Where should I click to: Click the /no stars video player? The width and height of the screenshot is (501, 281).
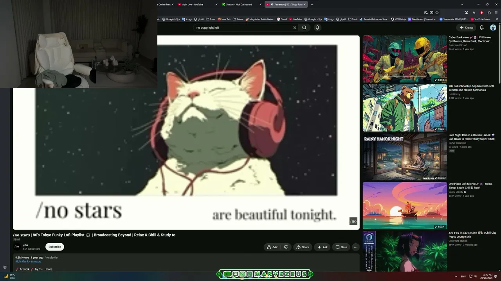point(186,133)
